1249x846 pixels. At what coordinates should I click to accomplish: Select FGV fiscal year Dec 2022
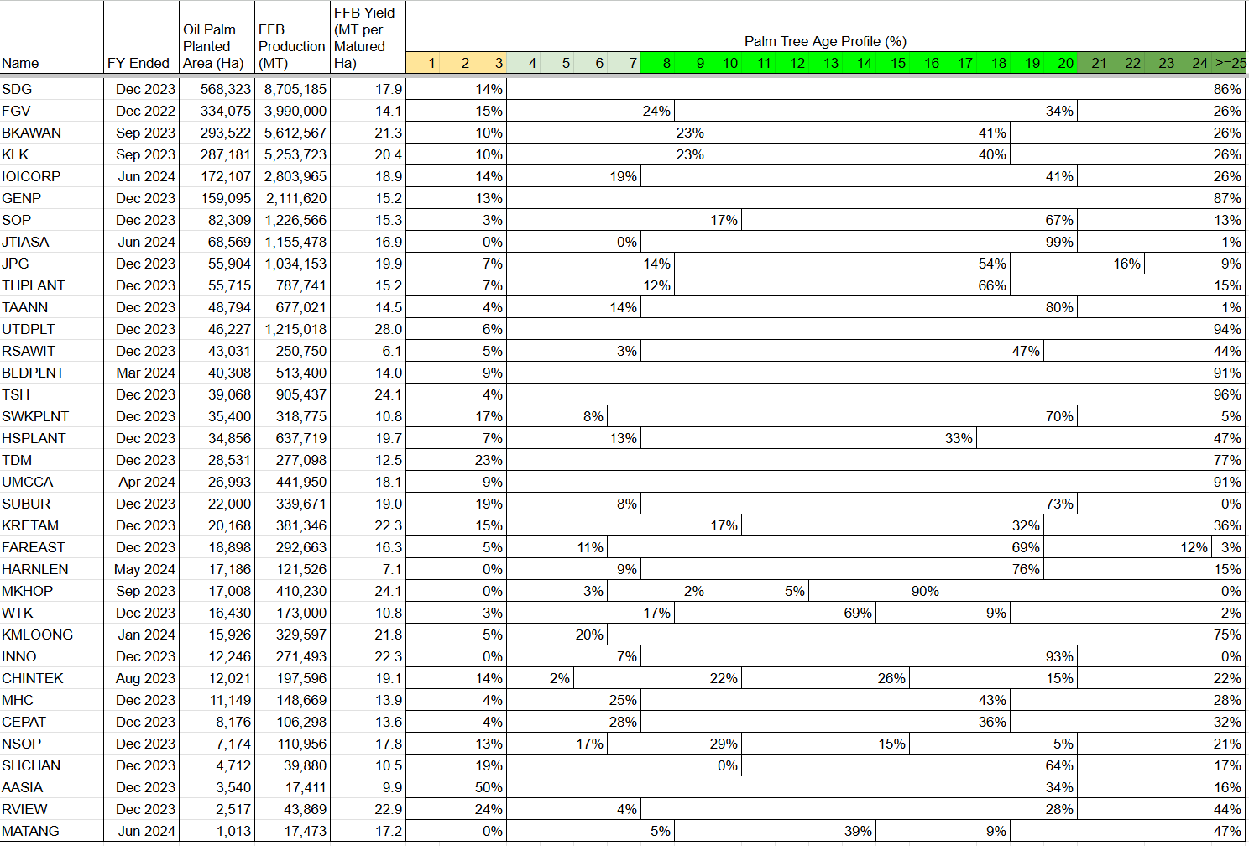point(142,111)
